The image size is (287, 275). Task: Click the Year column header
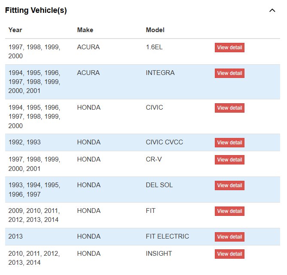[15, 30]
